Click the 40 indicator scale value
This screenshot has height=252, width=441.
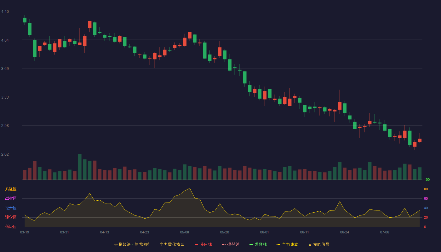pos(426,208)
